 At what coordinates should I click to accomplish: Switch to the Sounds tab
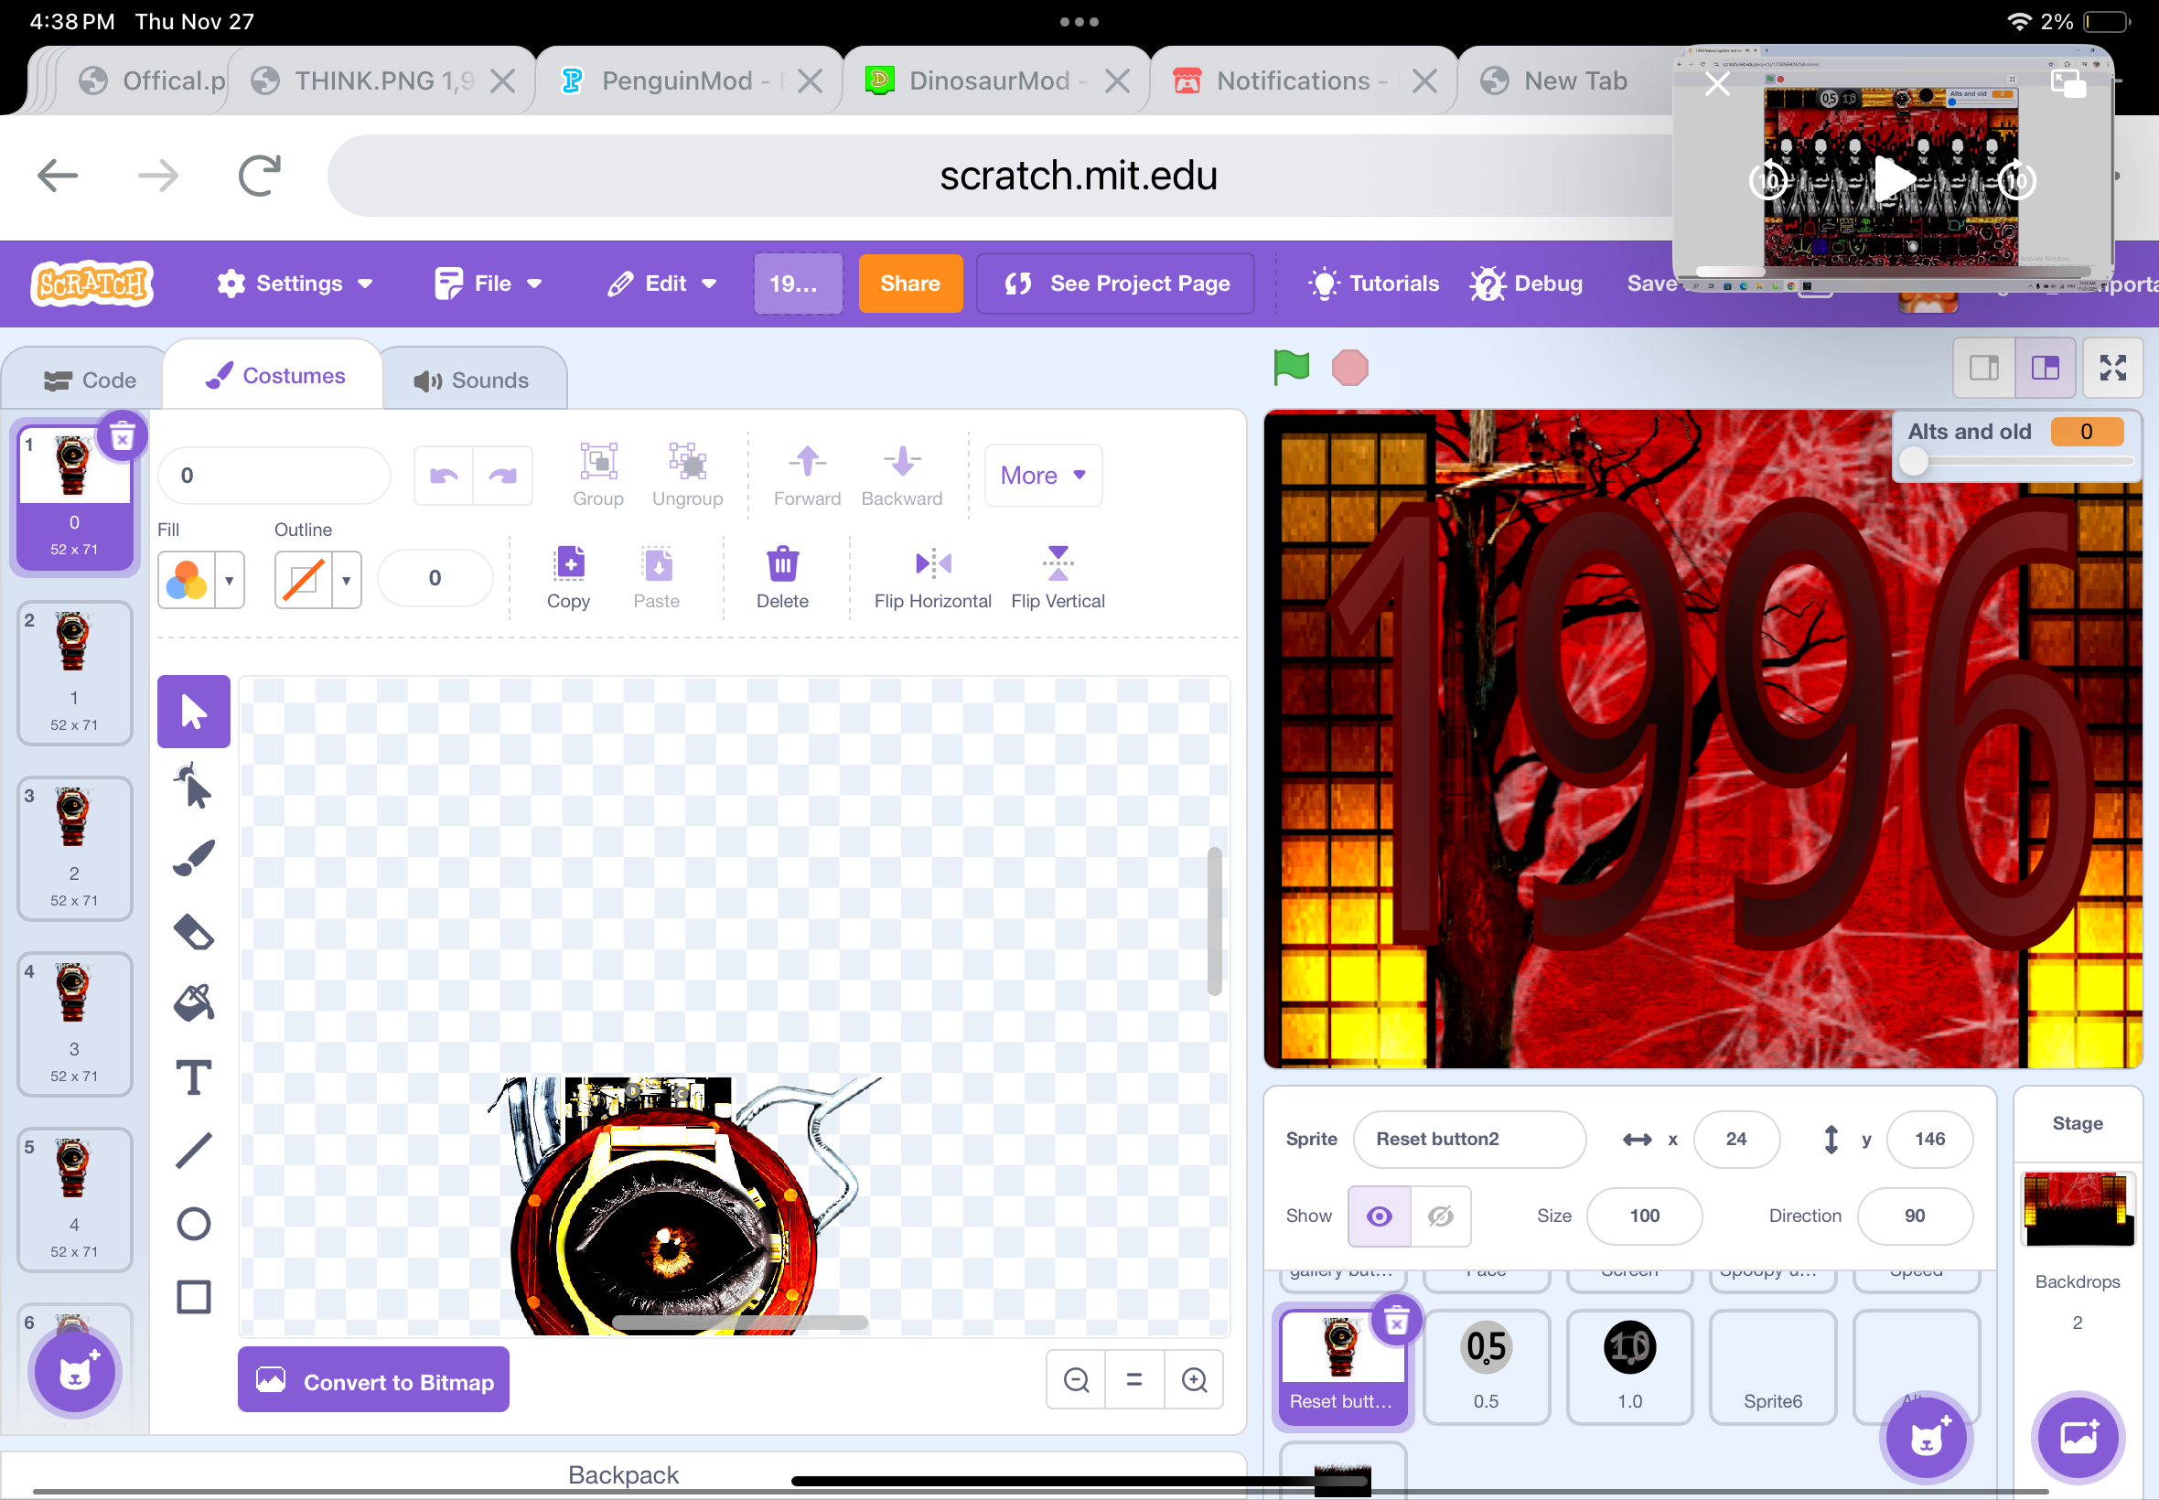click(x=473, y=380)
